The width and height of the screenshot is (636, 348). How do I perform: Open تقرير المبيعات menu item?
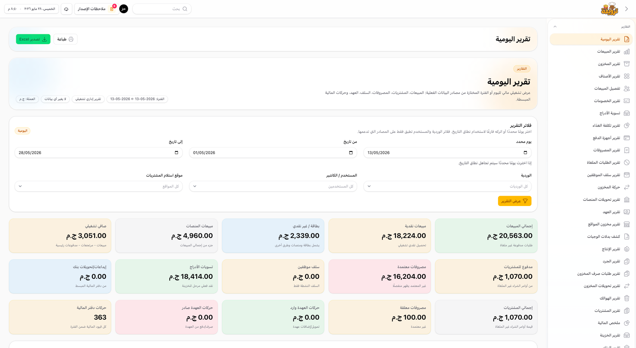pyautogui.click(x=591, y=51)
